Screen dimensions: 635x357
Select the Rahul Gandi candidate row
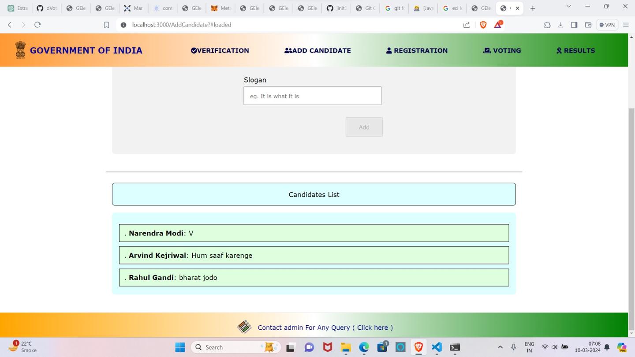click(314, 277)
